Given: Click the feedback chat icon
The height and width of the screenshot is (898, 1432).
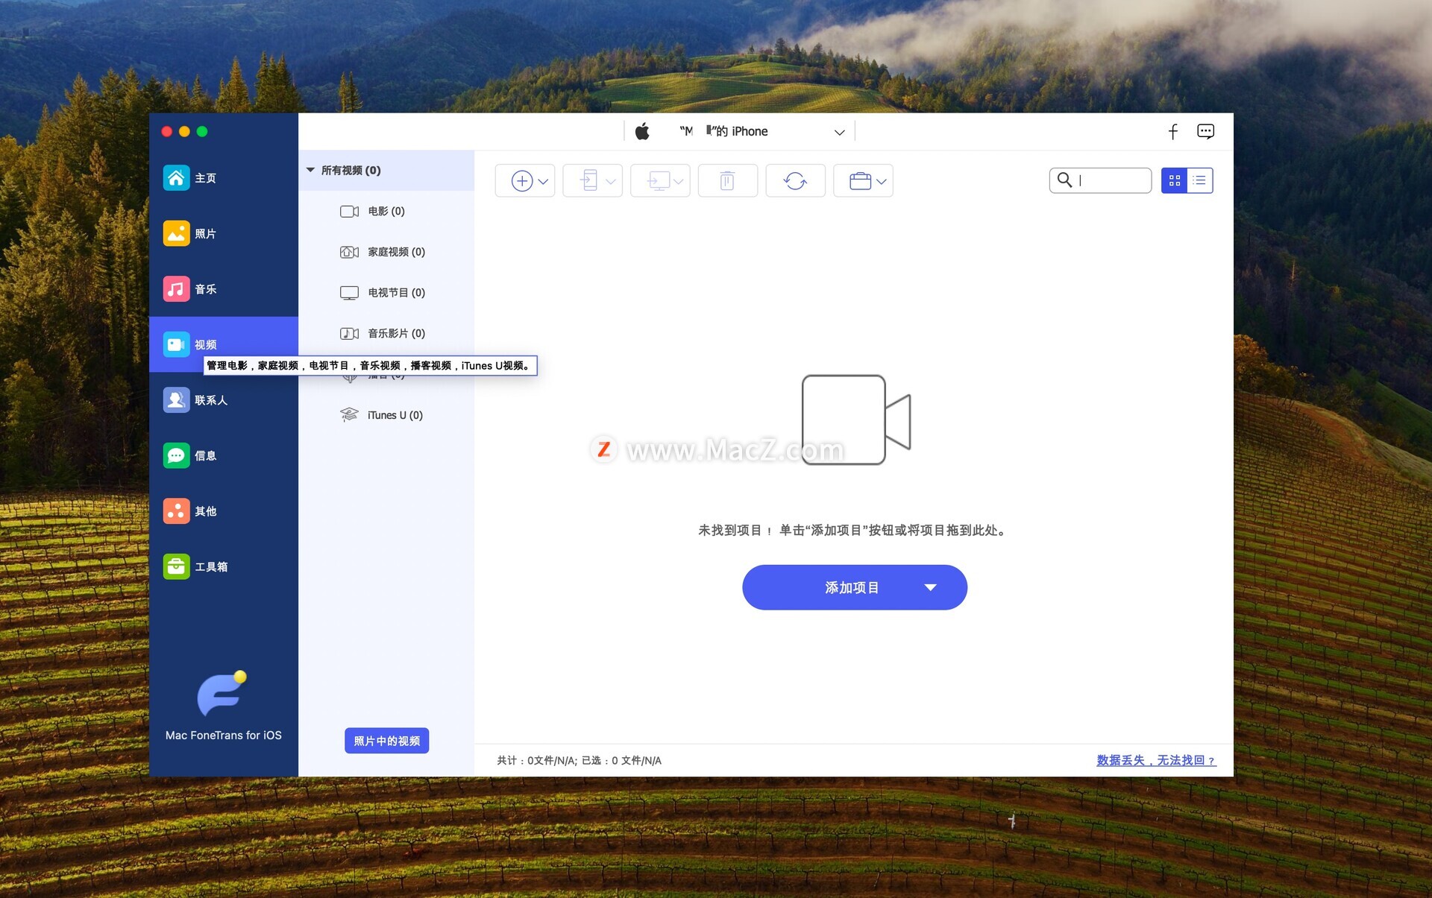Looking at the screenshot, I should pyautogui.click(x=1205, y=131).
